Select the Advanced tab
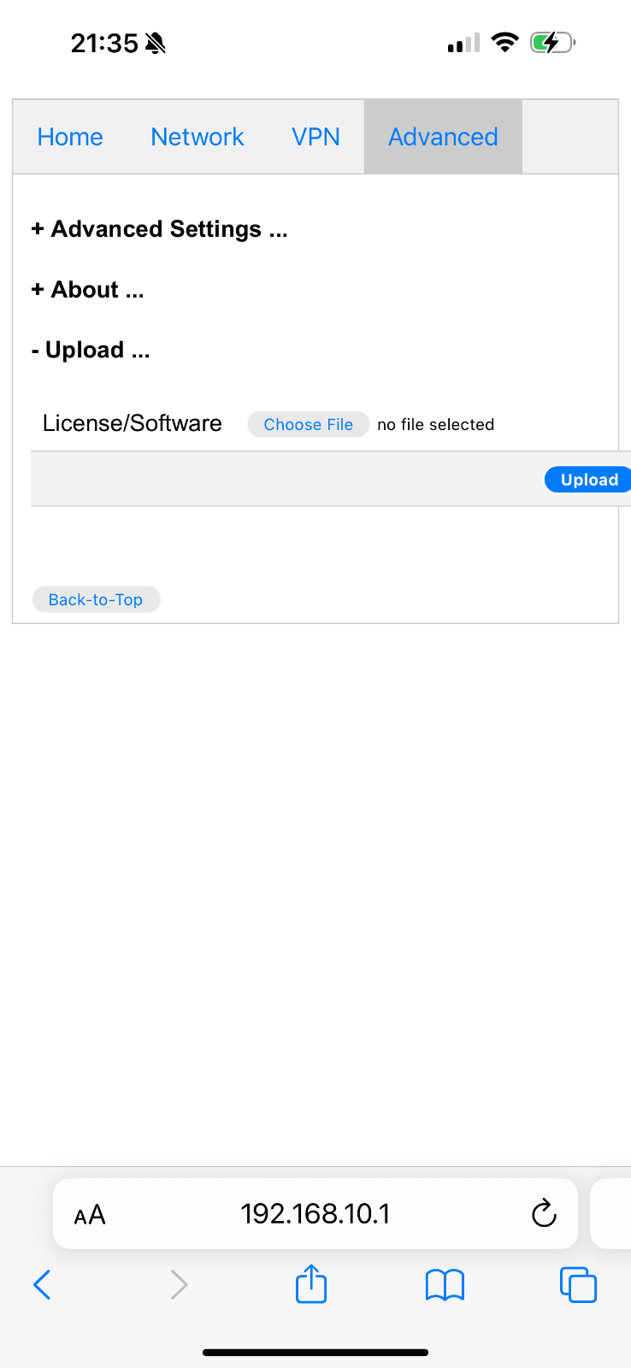This screenshot has width=631, height=1368. 443,137
